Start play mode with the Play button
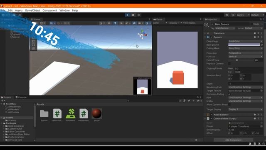The height and width of the screenshot is (150, 266). point(128,15)
